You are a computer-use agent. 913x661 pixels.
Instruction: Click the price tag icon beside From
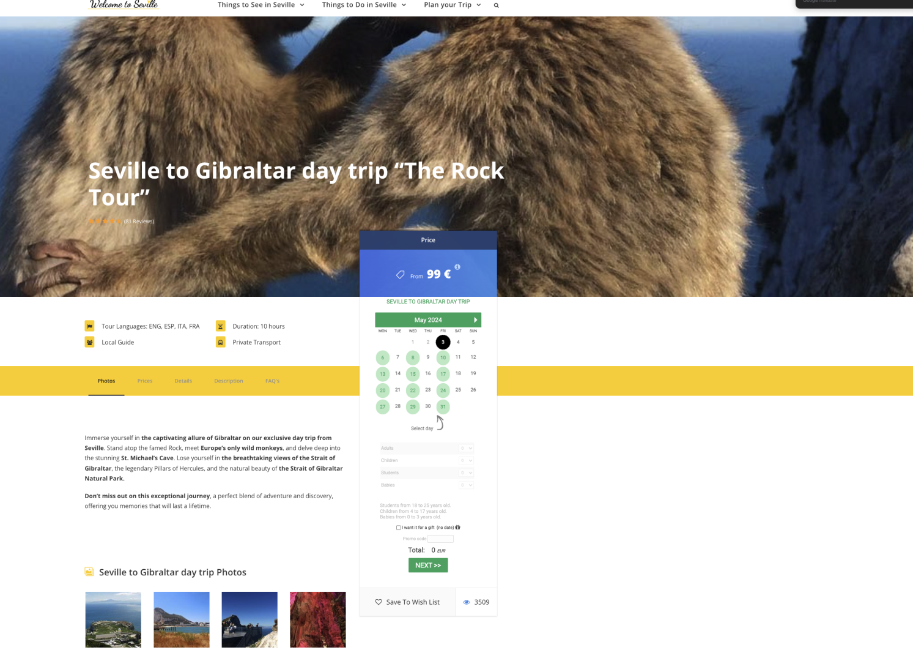[400, 275]
